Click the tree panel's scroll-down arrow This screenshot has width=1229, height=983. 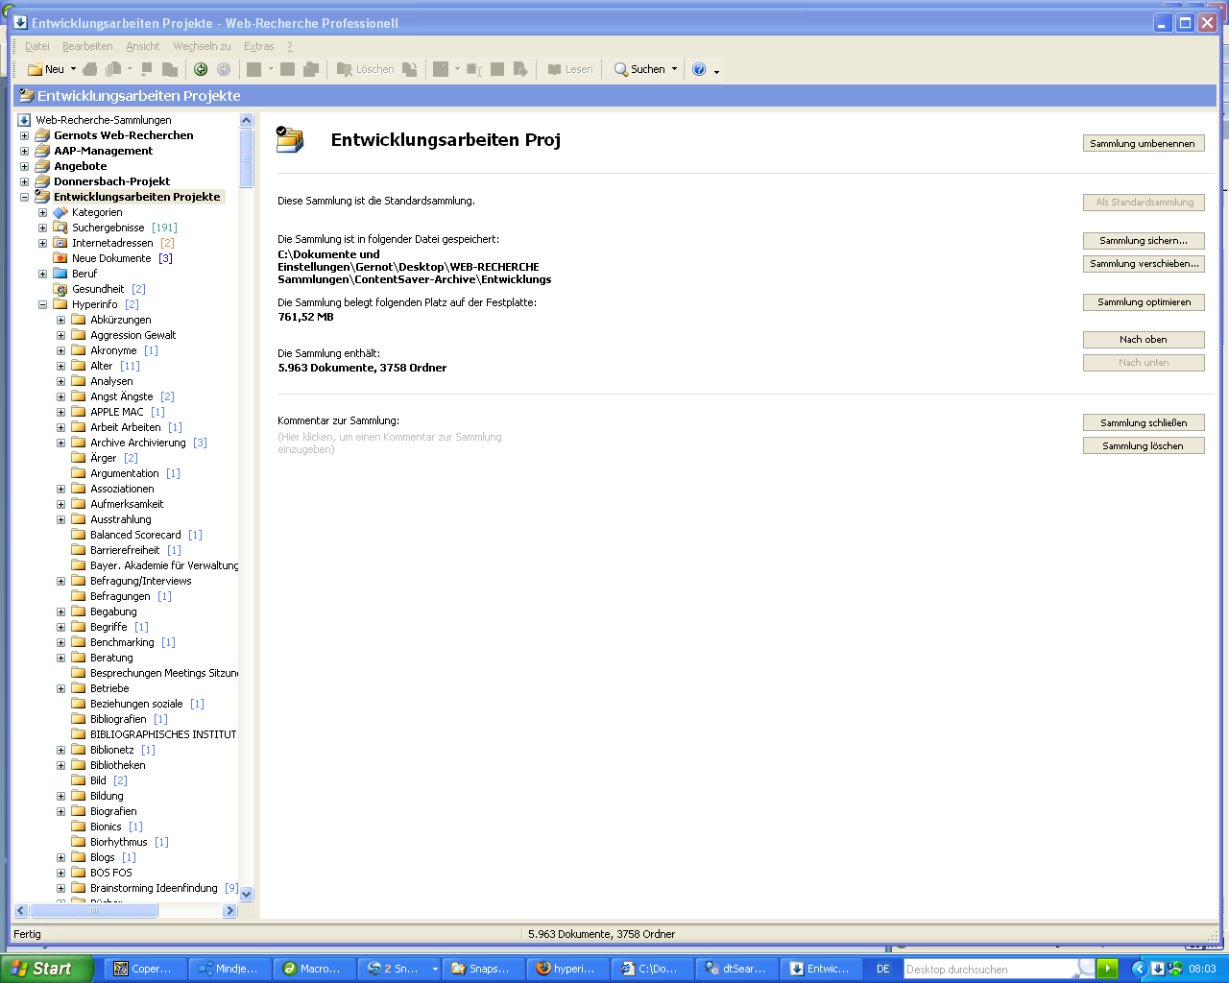(x=247, y=894)
